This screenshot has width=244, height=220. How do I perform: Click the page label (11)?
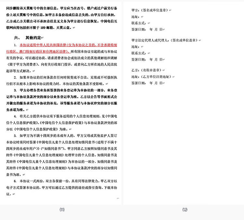(61, 210)
